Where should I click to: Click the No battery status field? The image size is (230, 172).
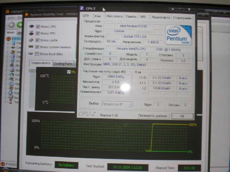click(x=66, y=165)
